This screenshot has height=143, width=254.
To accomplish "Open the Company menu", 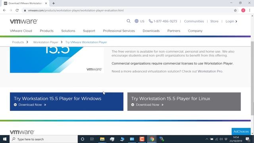I will coord(195,31).
